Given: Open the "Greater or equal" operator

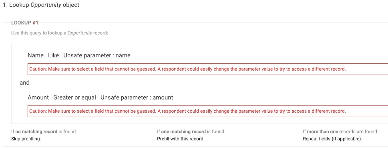Looking at the screenshot, I should (x=75, y=97).
